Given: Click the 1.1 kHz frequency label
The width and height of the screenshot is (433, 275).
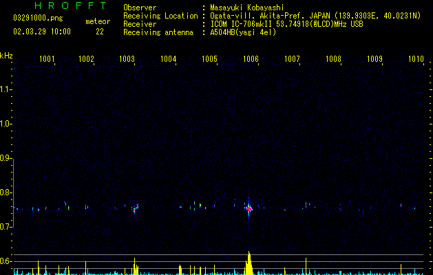Looking at the screenshot, I should pyautogui.click(x=6, y=89).
